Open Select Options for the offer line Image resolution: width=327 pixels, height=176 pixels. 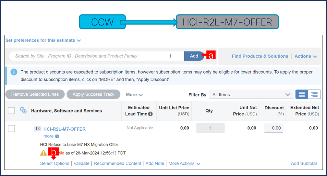click(x=54, y=163)
